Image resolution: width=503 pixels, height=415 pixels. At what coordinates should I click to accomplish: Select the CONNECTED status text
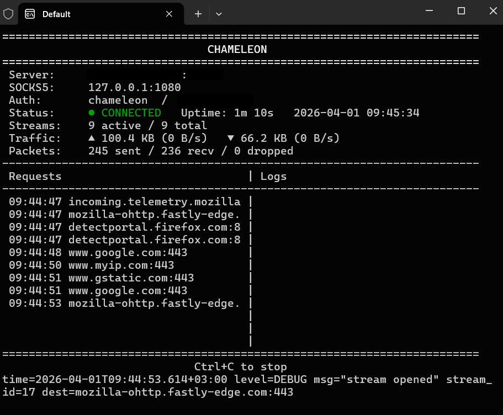[131, 113]
